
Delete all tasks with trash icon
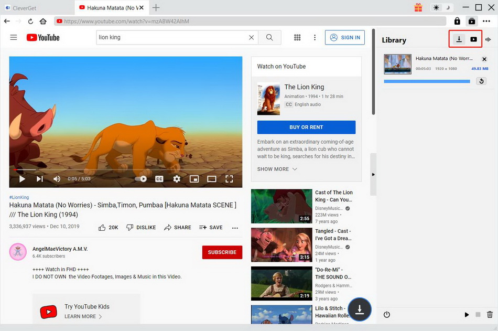coord(490,315)
